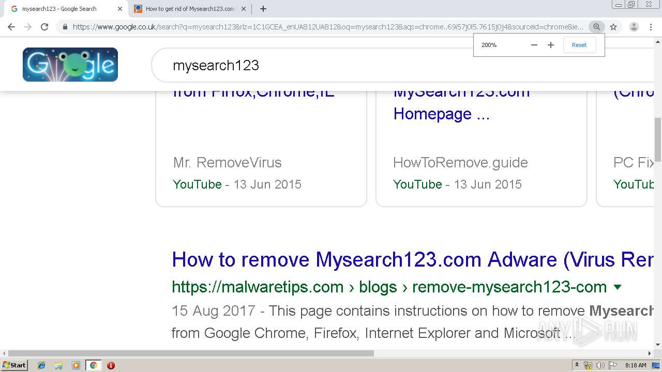Screen dimensions: 662x372
Task: Increase zoom with the plus button
Action: pyautogui.click(x=551, y=45)
